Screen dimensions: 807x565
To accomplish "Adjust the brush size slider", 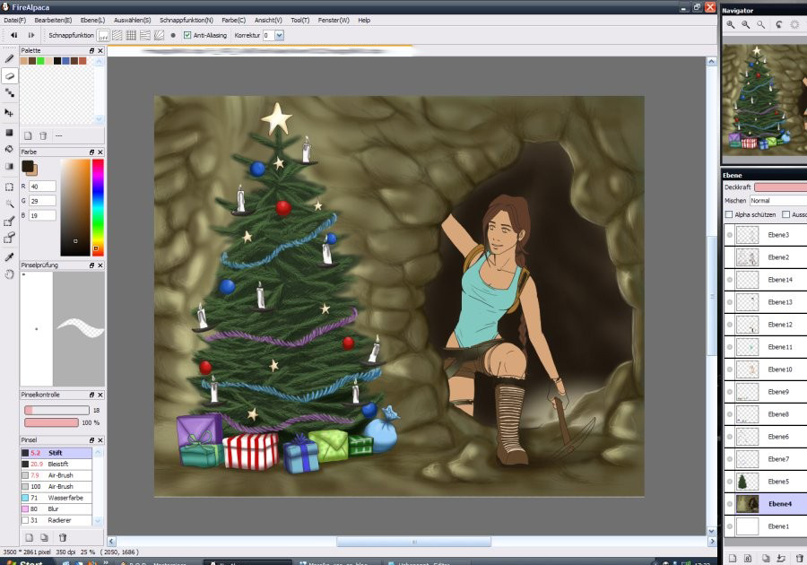I will pos(56,410).
